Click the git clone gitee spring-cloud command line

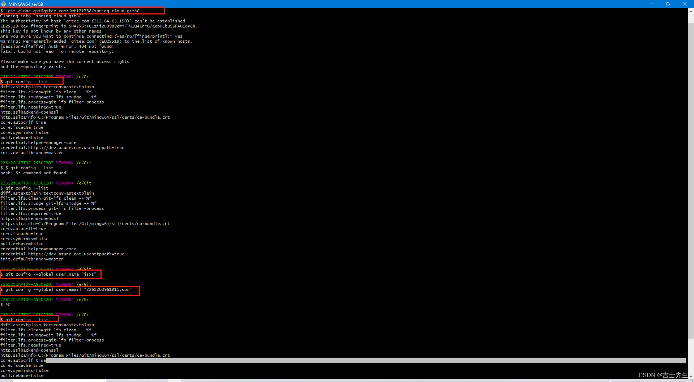tap(70, 11)
